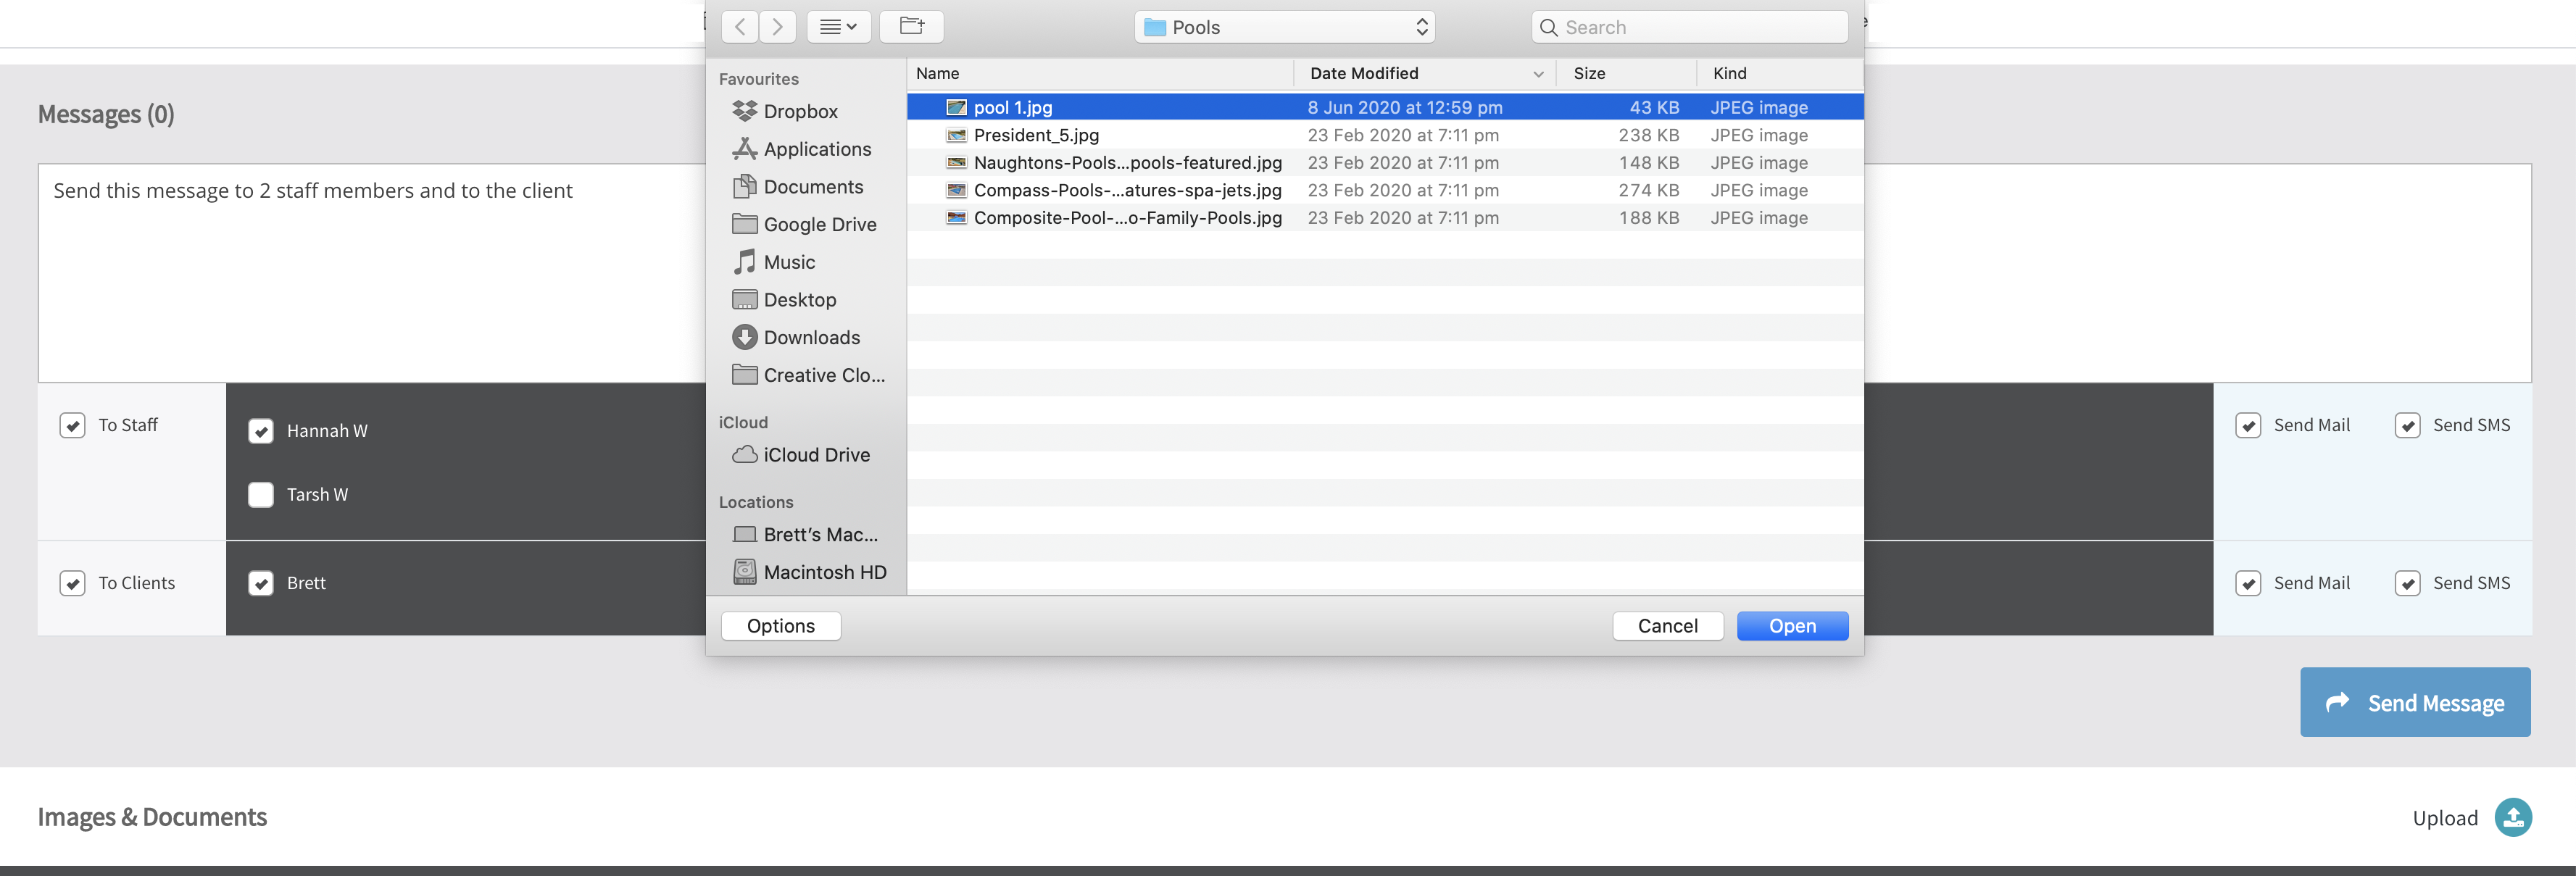This screenshot has width=2576, height=876.
Task: Click the President_5.jpg thumbnail icon
Action: tap(956, 135)
